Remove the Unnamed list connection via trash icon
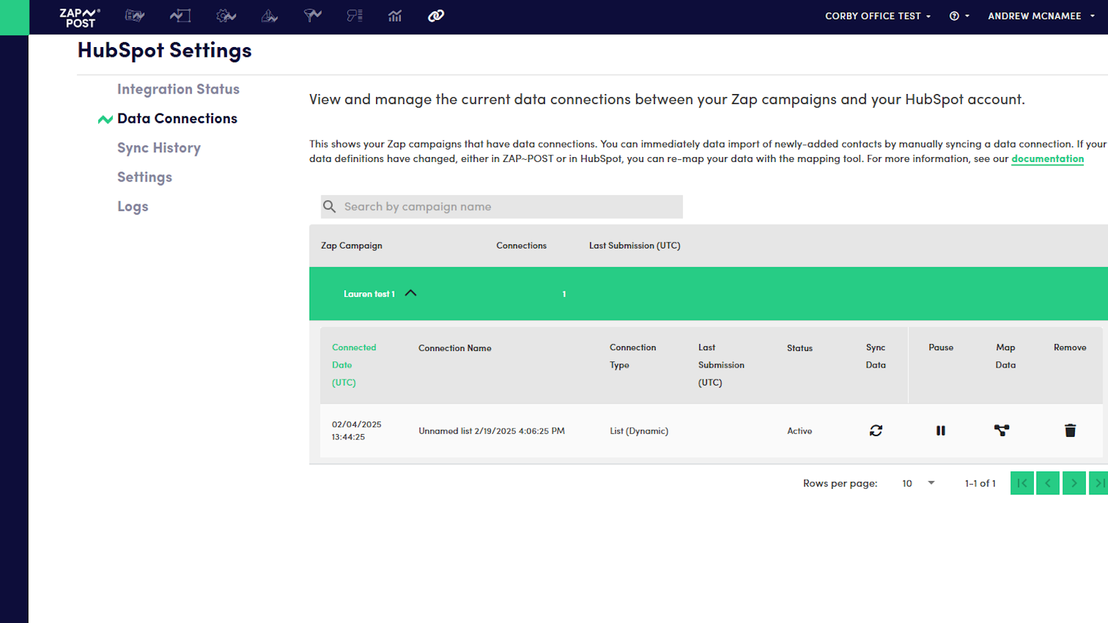The height and width of the screenshot is (623, 1108). tap(1070, 431)
